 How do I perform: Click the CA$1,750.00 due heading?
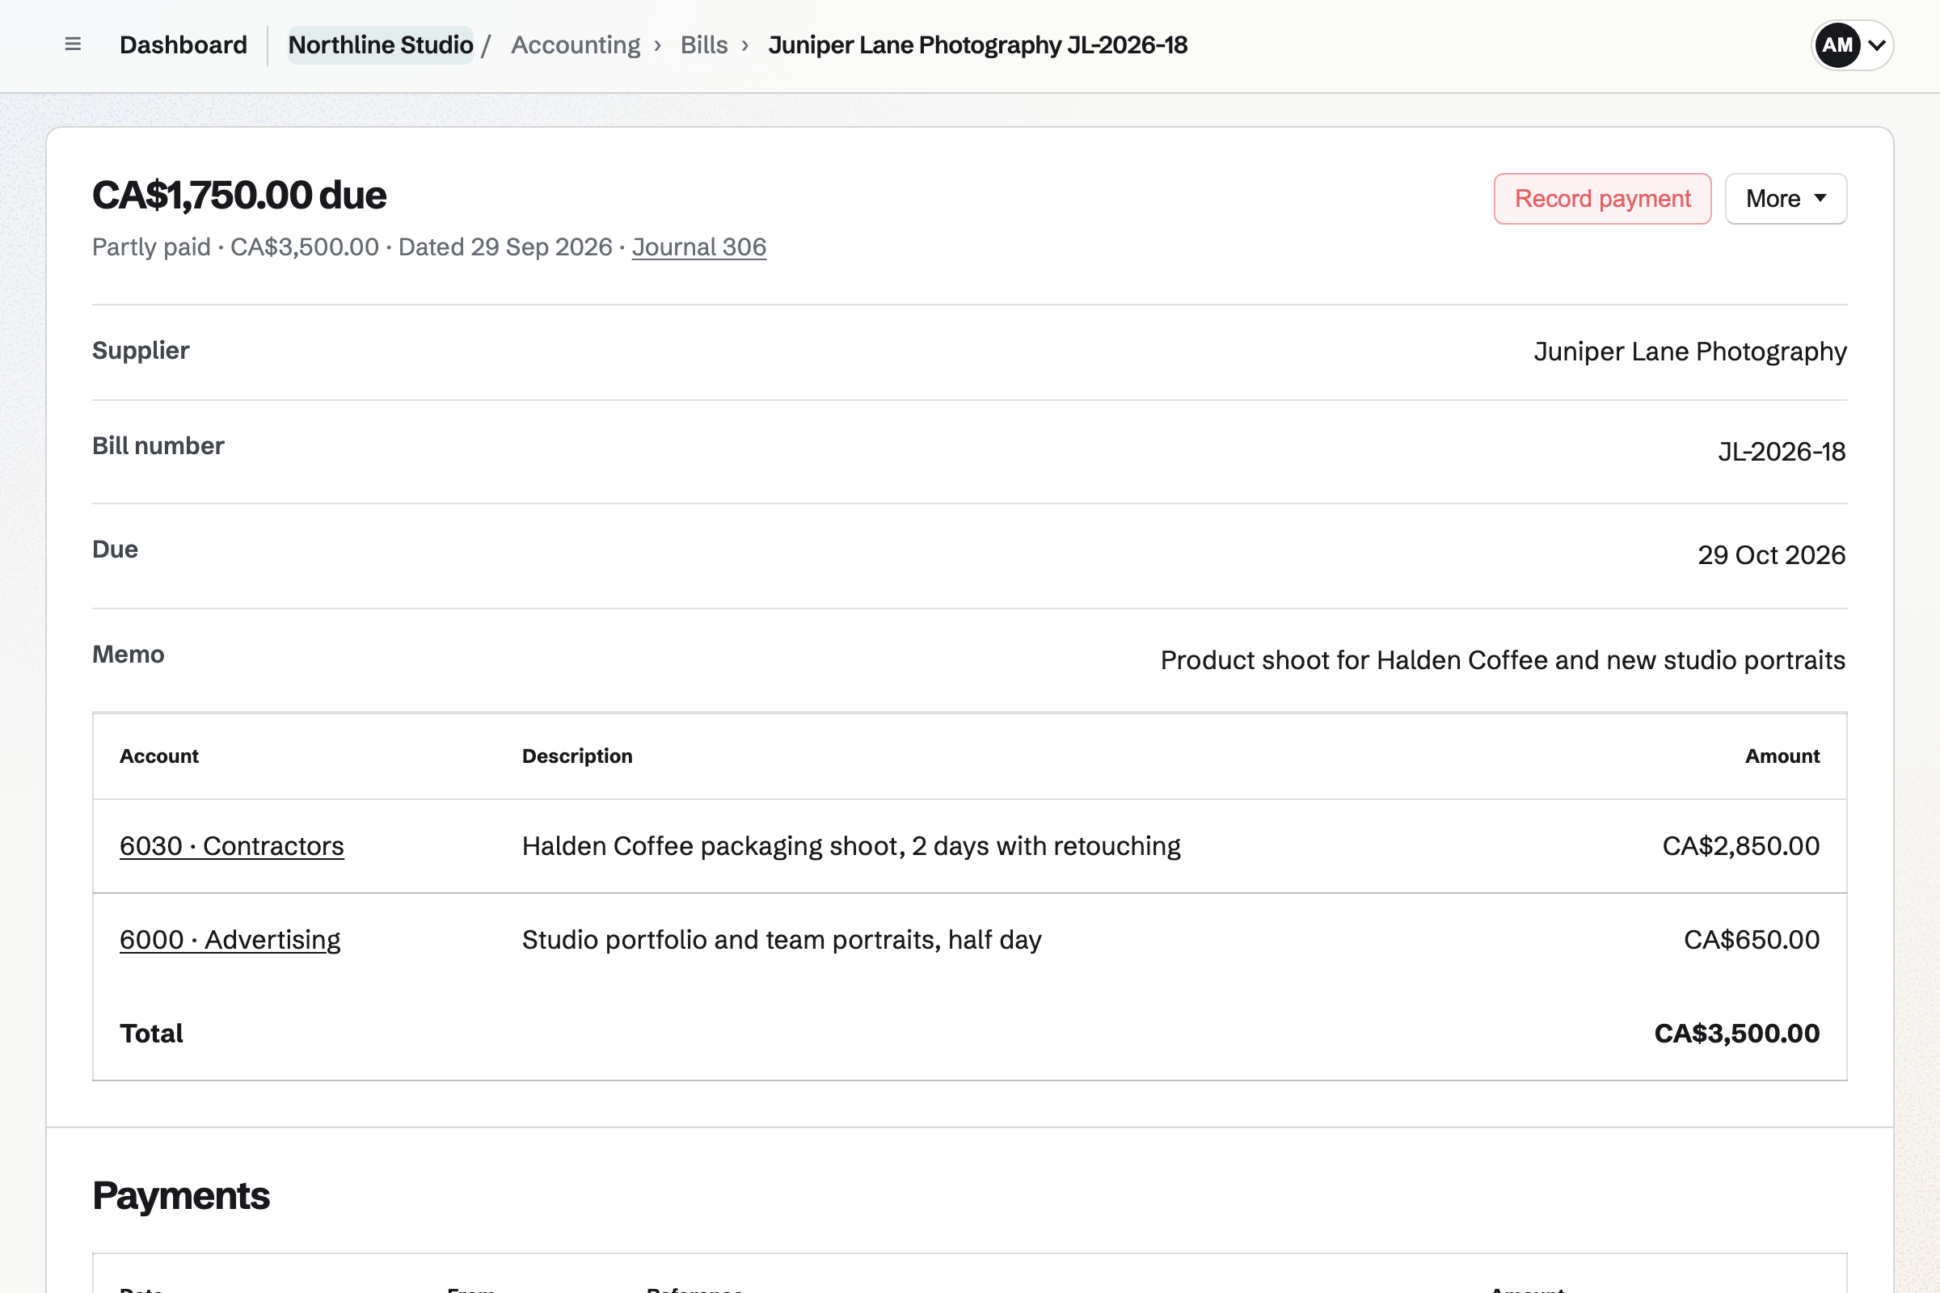239,196
